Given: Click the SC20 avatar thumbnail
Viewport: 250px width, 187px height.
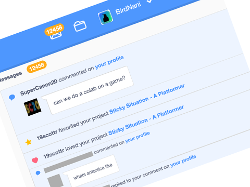Looking at the screenshot, I should pos(33,107).
